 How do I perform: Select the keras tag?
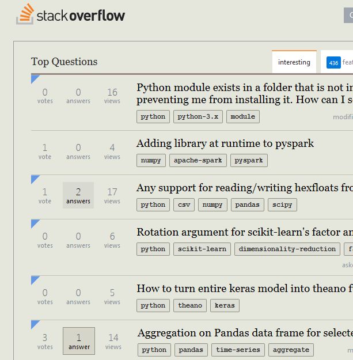(225, 305)
